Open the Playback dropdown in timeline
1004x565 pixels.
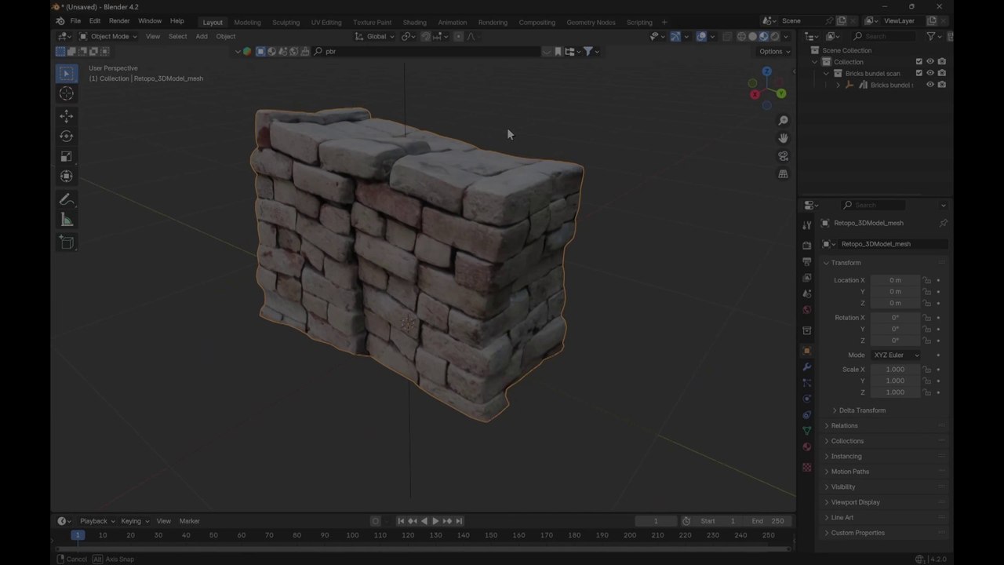[96, 521]
